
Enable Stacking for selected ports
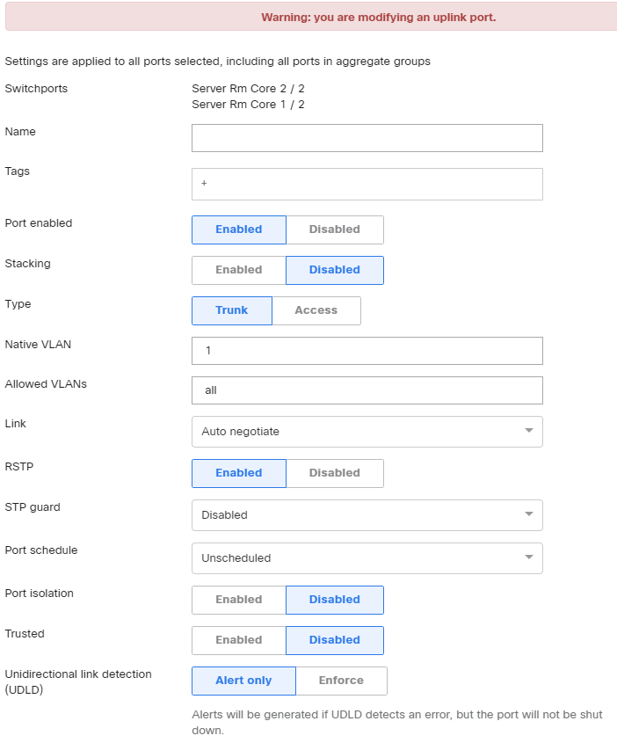click(x=239, y=270)
